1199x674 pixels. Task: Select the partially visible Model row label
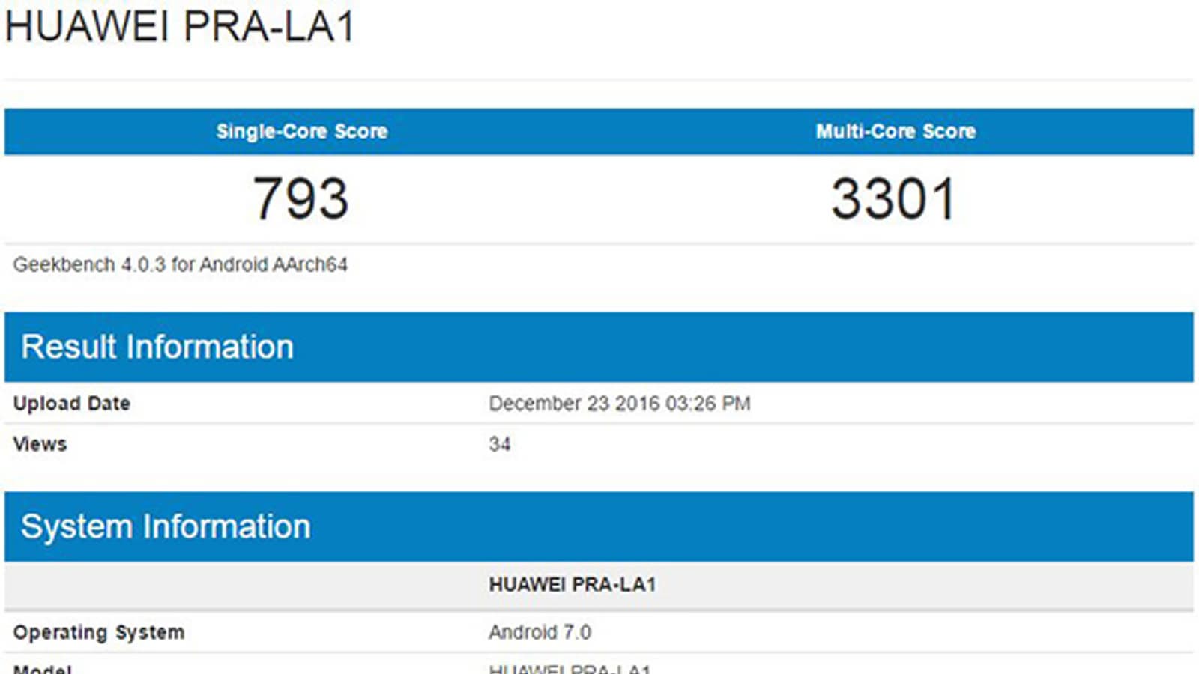tap(43, 669)
